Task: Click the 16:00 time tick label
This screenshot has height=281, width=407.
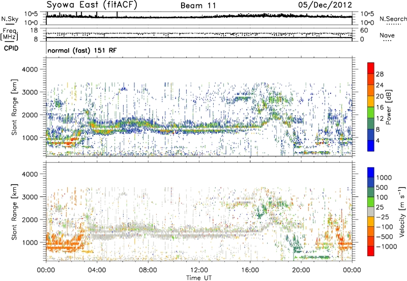Action: (250, 270)
